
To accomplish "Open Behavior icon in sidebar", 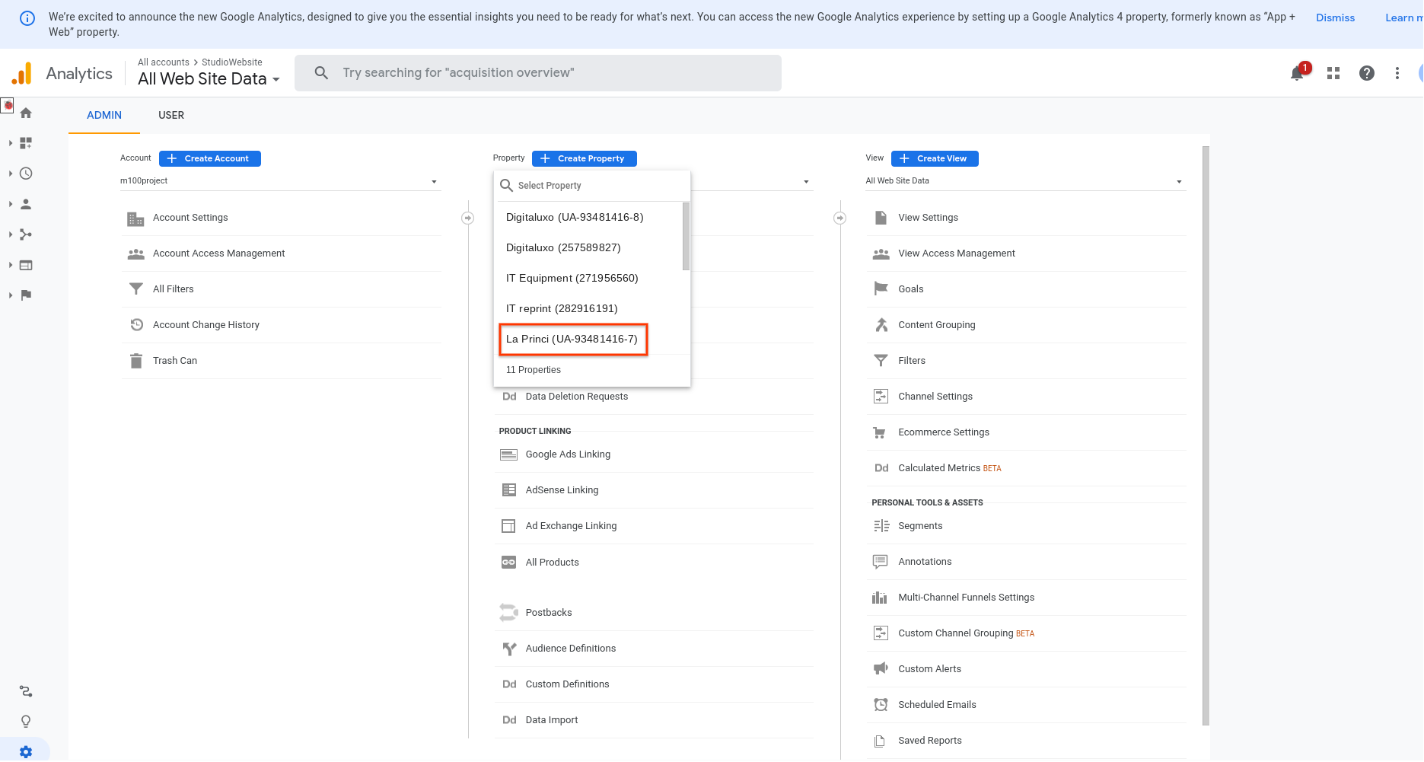I will click(x=26, y=265).
